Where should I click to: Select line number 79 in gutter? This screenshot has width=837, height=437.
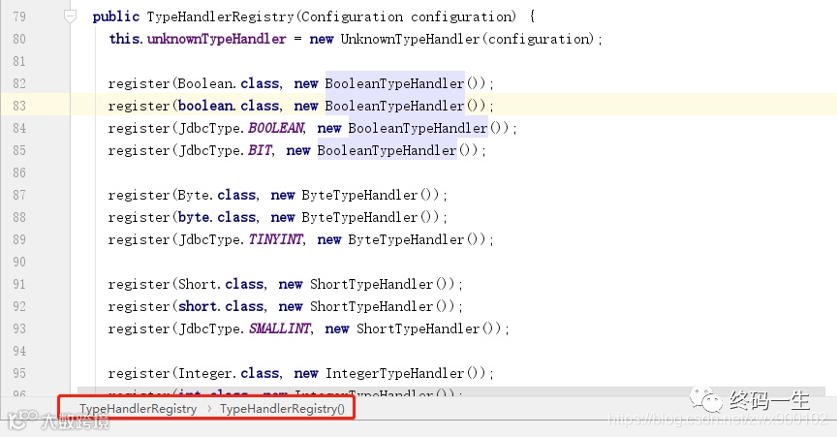click(19, 16)
